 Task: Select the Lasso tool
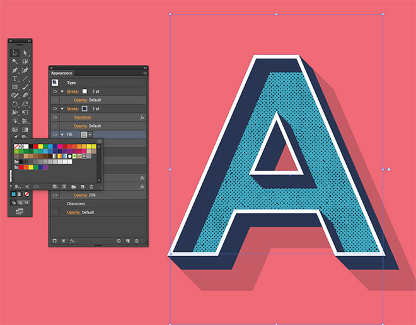(x=25, y=61)
